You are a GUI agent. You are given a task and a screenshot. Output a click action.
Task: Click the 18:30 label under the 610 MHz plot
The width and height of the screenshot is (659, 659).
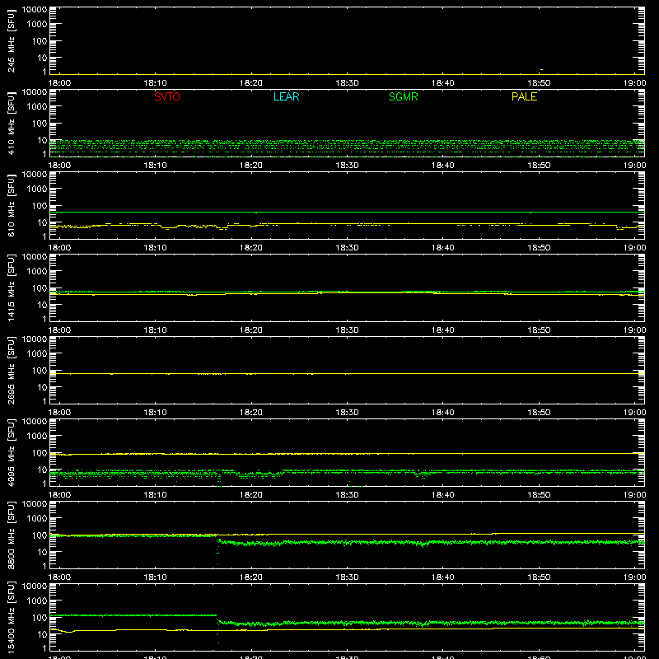[x=347, y=248]
